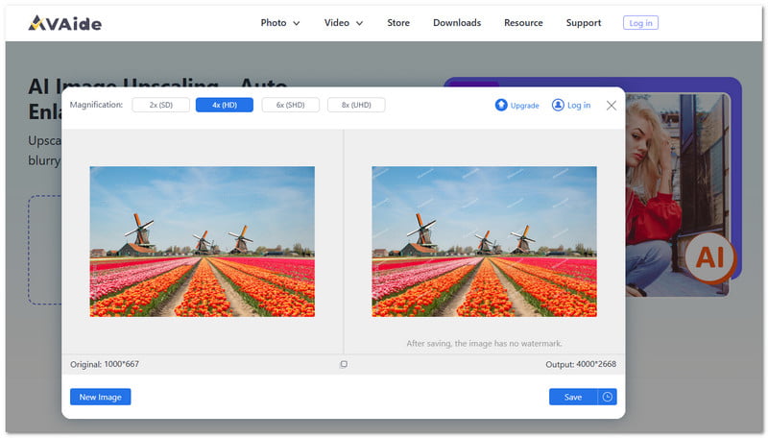Click the New Image button

[x=101, y=397]
